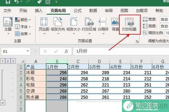Show outline level 1 rows
Viewport: 169px width, 112px height.
coord(3,61)
